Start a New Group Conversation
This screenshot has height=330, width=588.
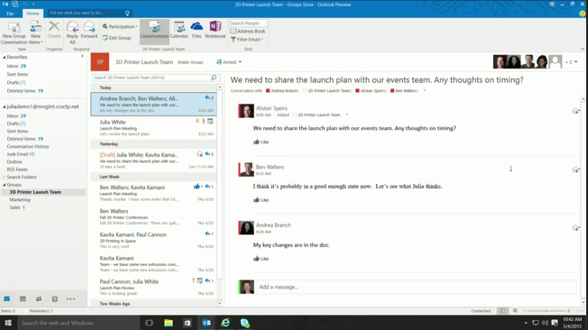(x=14, y=33)
